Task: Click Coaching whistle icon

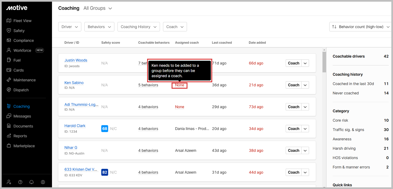Action: coord(9,106)
